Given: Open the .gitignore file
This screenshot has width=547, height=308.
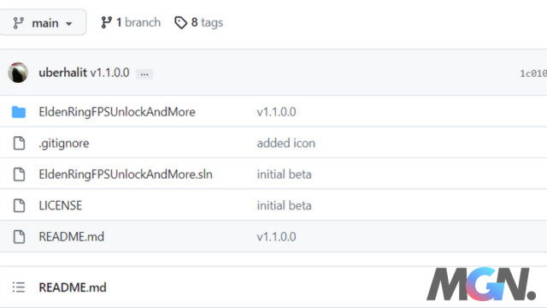Looking at the screenshot, I should (x=64, y=143).
